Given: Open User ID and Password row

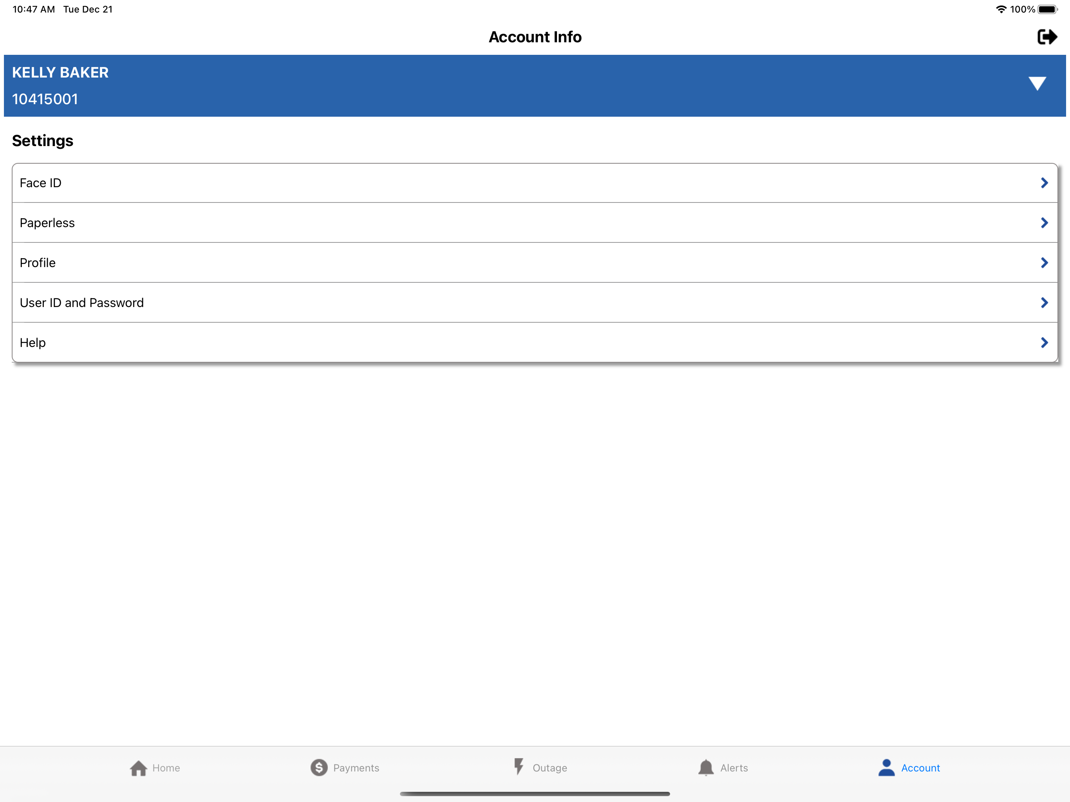Looking at the screenshot, I should tap(535, 302).
